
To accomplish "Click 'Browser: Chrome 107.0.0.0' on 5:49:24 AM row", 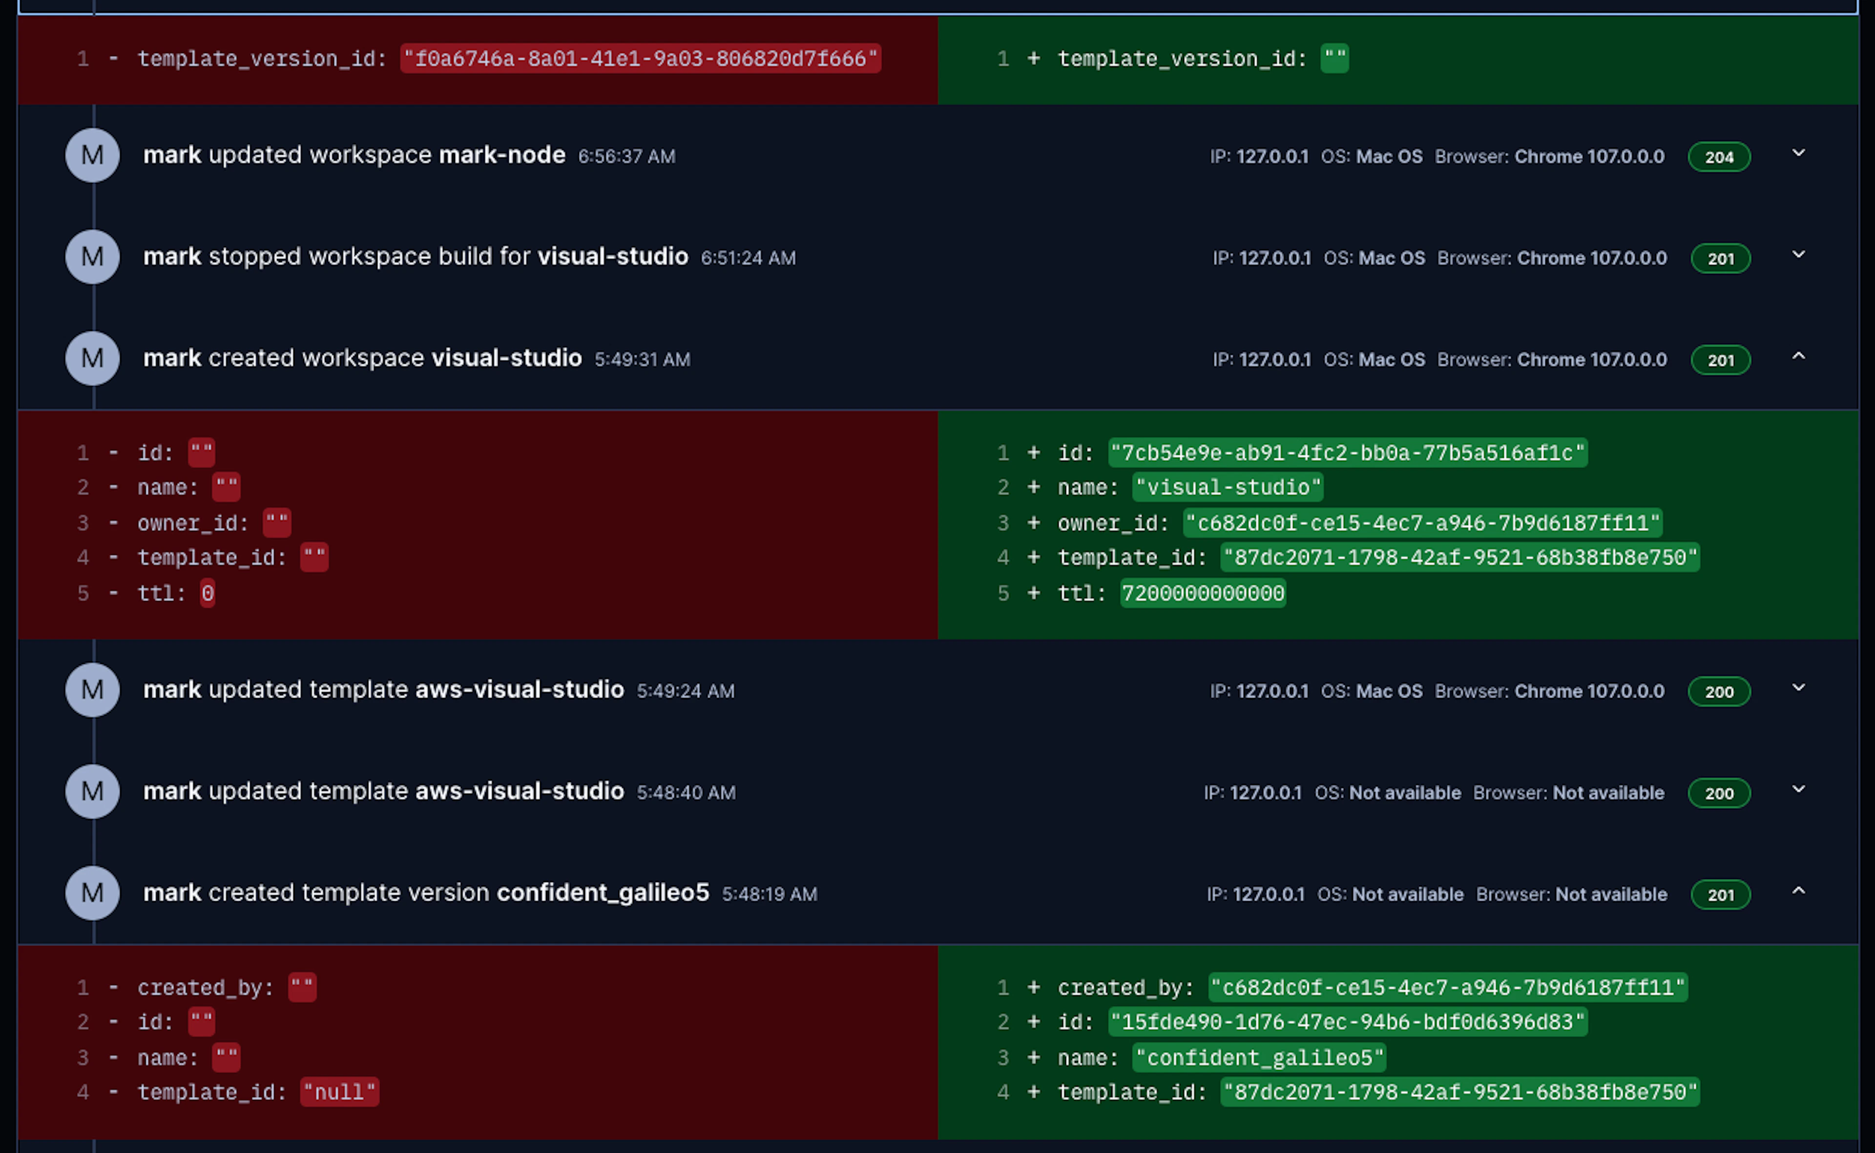I will [1549, 691].
